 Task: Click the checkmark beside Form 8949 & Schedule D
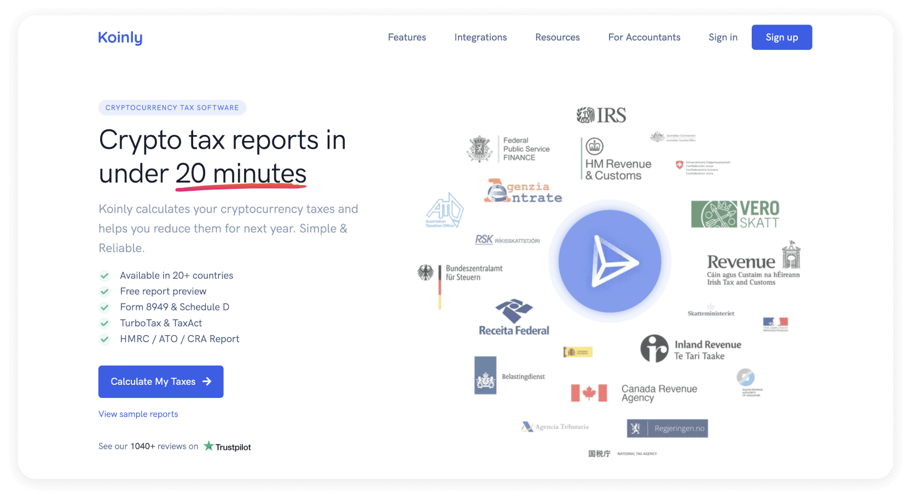click(105, 307)
